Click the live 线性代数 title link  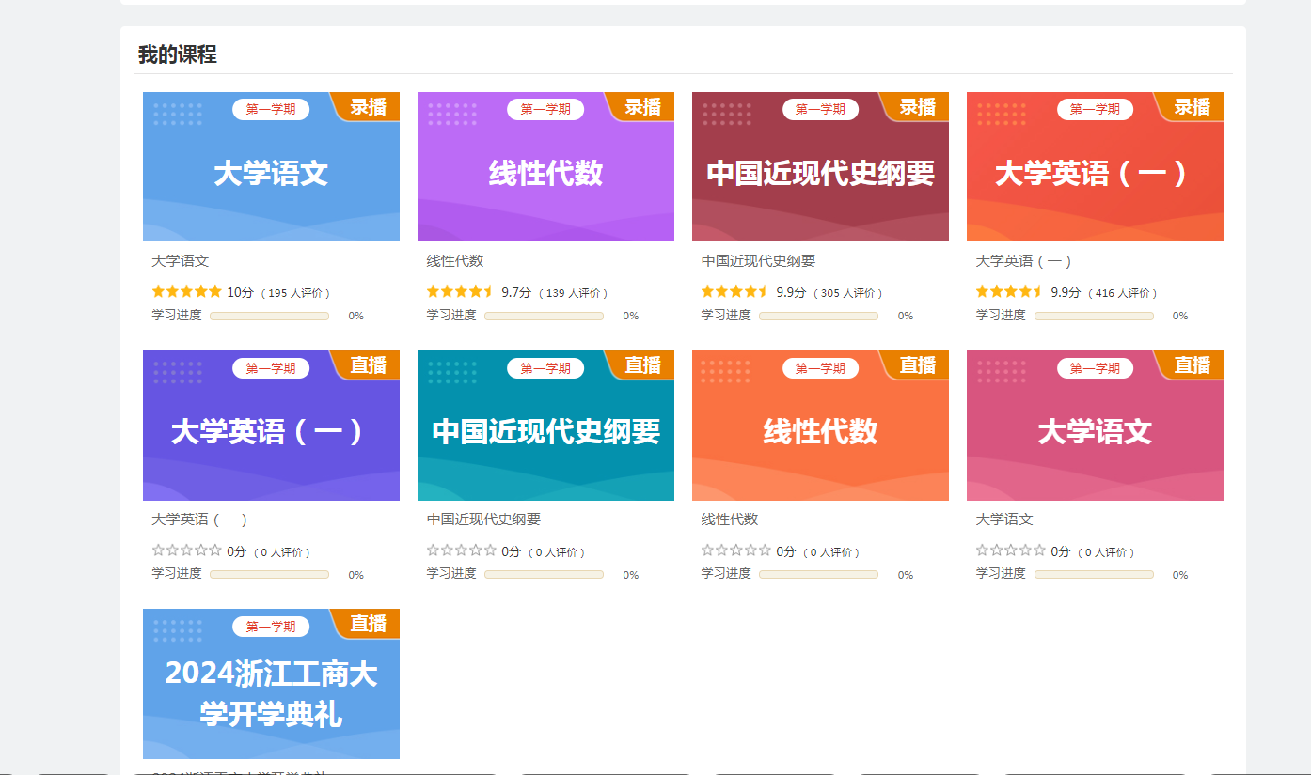(x=730, y=519)
